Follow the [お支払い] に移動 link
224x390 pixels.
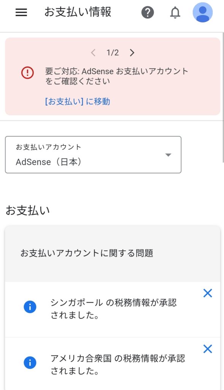78,101
